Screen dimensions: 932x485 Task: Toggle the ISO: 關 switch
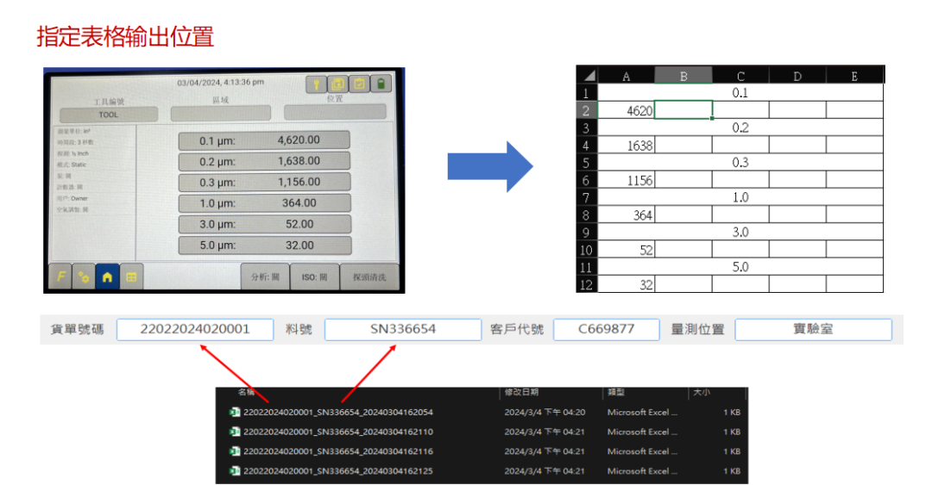coord(316,277)
